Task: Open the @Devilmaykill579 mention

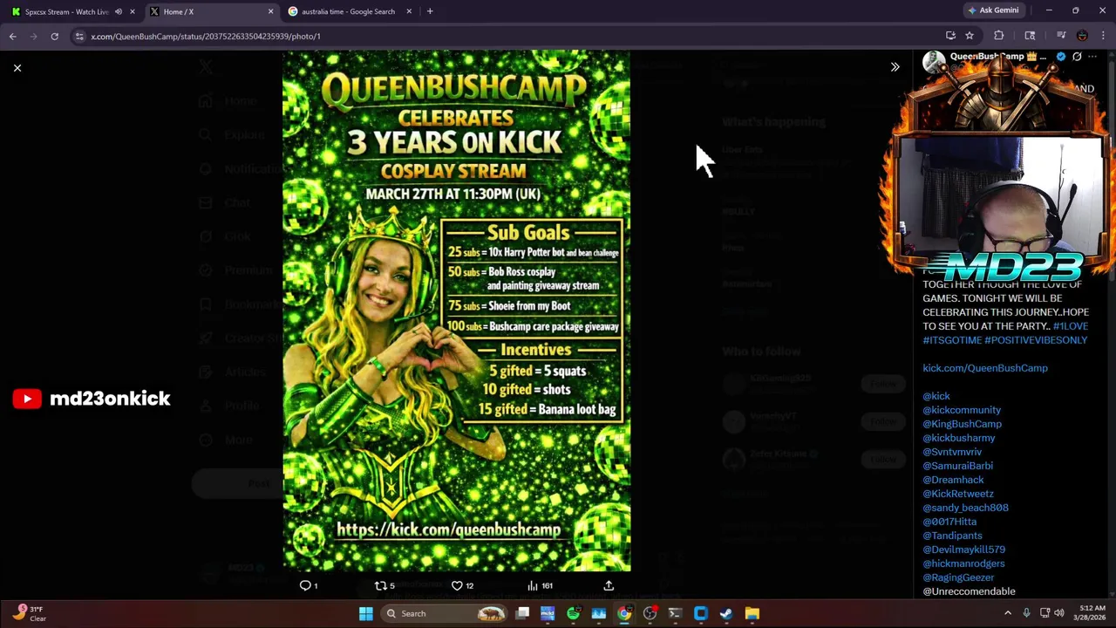Action: (x=963, y=549)
